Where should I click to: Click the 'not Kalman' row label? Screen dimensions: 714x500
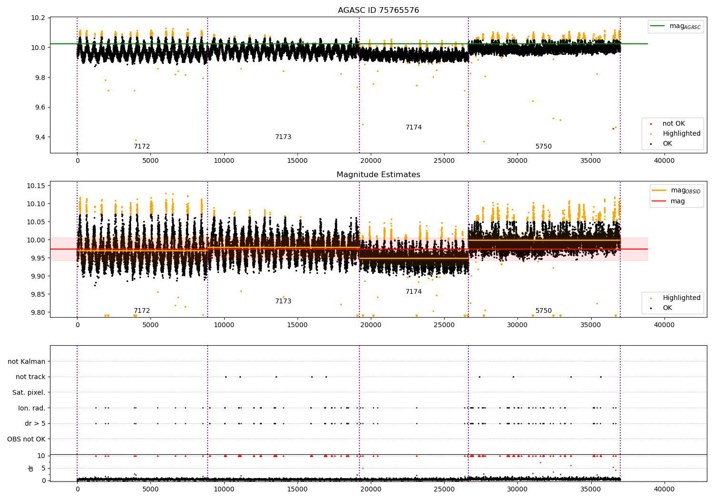pos(27,362)
